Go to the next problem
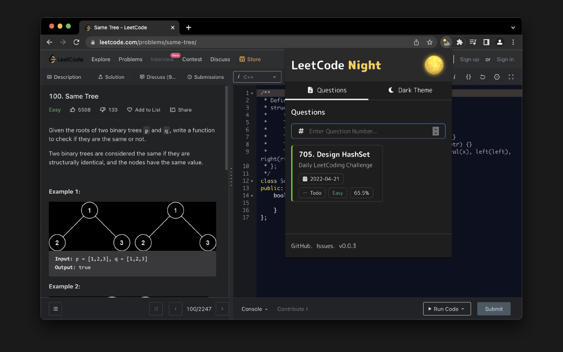 (x=222, y=309)
